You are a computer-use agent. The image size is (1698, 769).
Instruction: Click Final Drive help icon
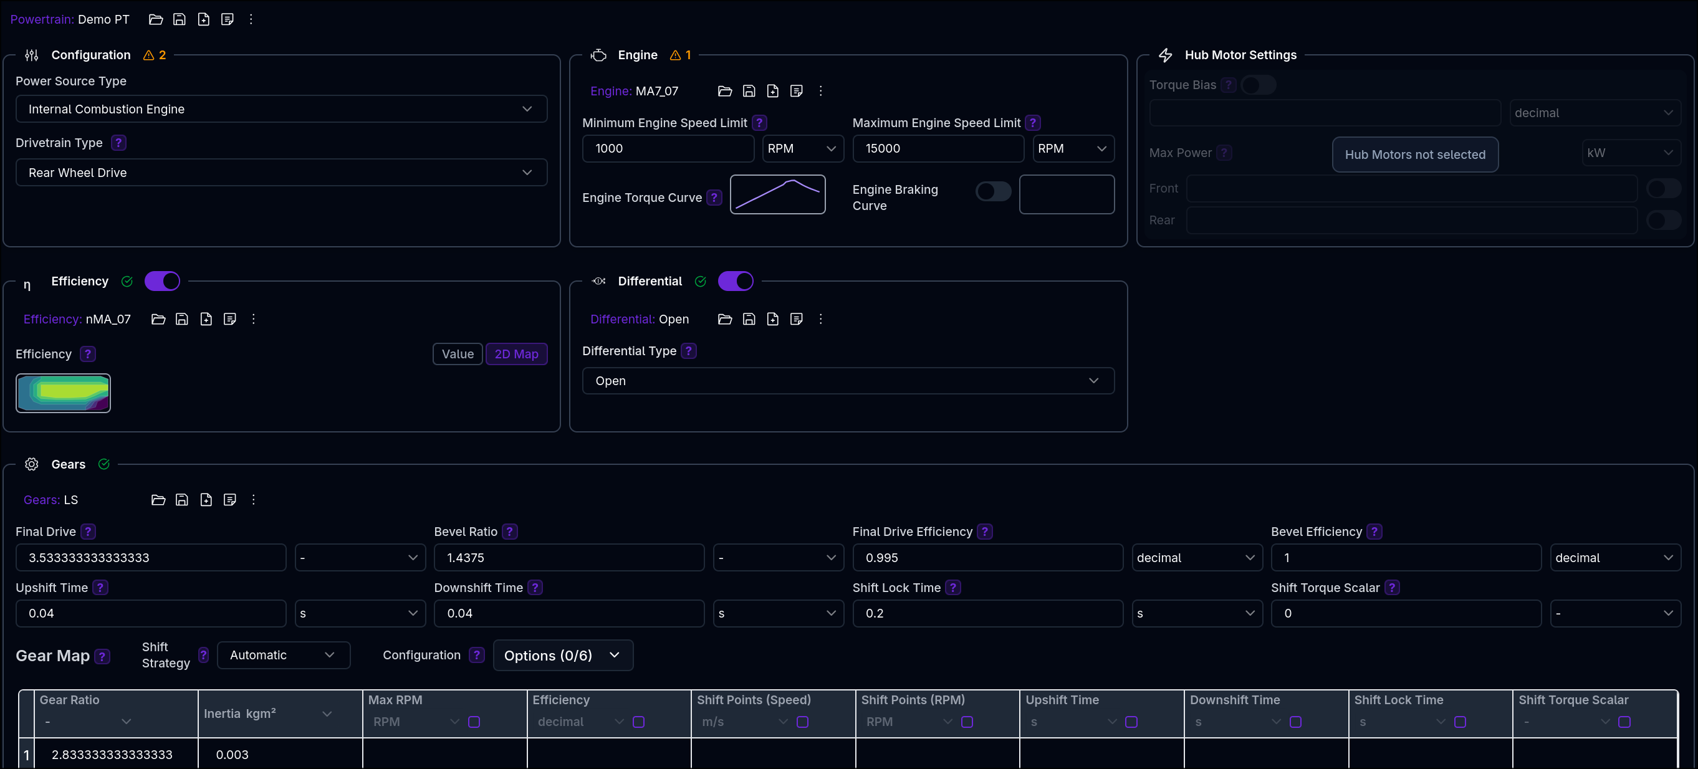point(89,531)
